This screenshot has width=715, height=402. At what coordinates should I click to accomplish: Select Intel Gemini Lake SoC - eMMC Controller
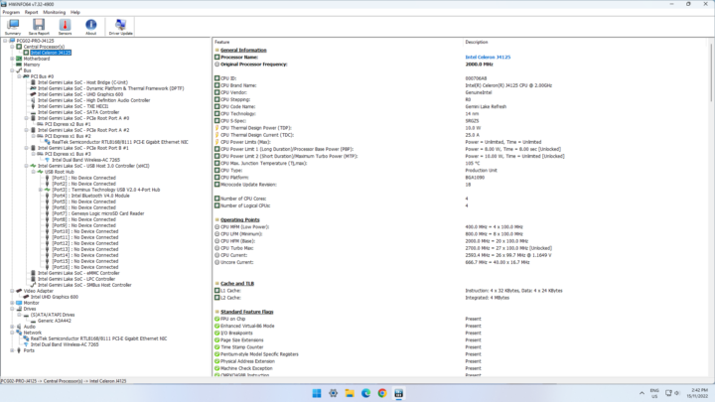[x=78, y=273]
